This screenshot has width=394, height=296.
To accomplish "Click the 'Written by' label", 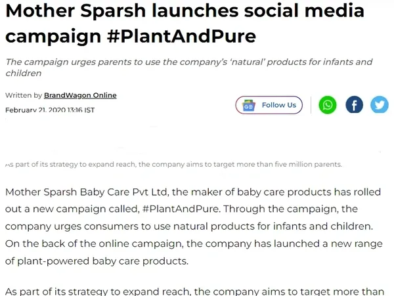I will point(24,95).
